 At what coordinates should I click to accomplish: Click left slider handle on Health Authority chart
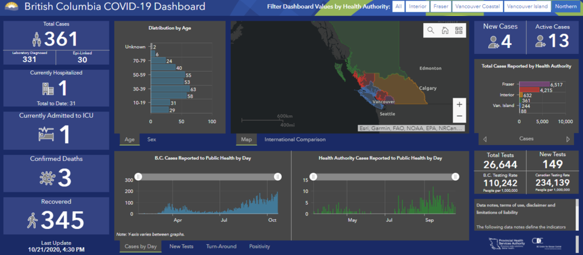click(313, 177)
